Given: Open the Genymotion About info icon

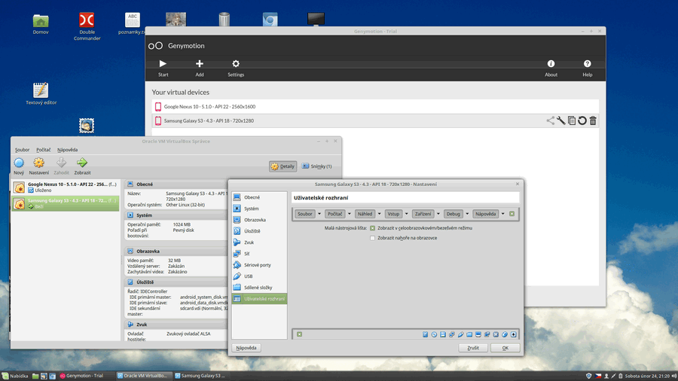Looking at the screenshot, I should point(551,64).
